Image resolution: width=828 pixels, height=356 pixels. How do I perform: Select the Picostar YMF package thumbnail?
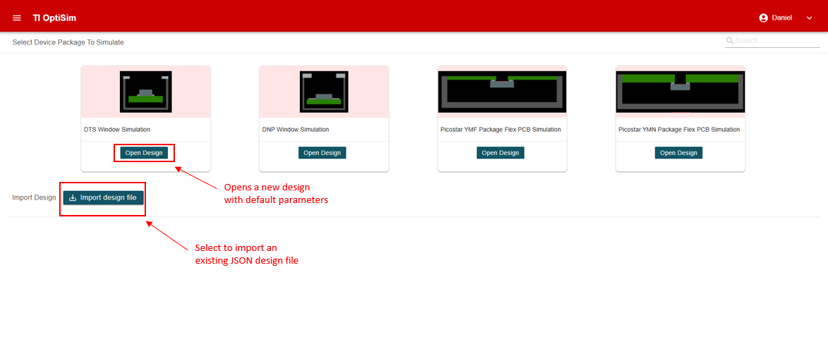pyautogui.click(x=502, y=92)
